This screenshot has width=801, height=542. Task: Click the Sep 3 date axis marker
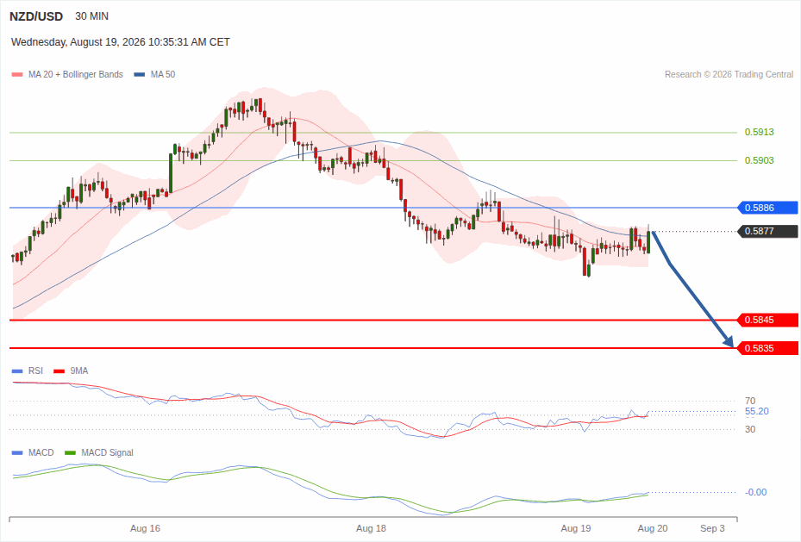pyautogui.click(x=712, y=528)
